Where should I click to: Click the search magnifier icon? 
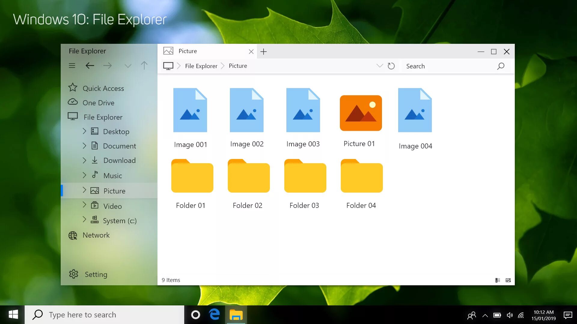(x=501, y=66)
